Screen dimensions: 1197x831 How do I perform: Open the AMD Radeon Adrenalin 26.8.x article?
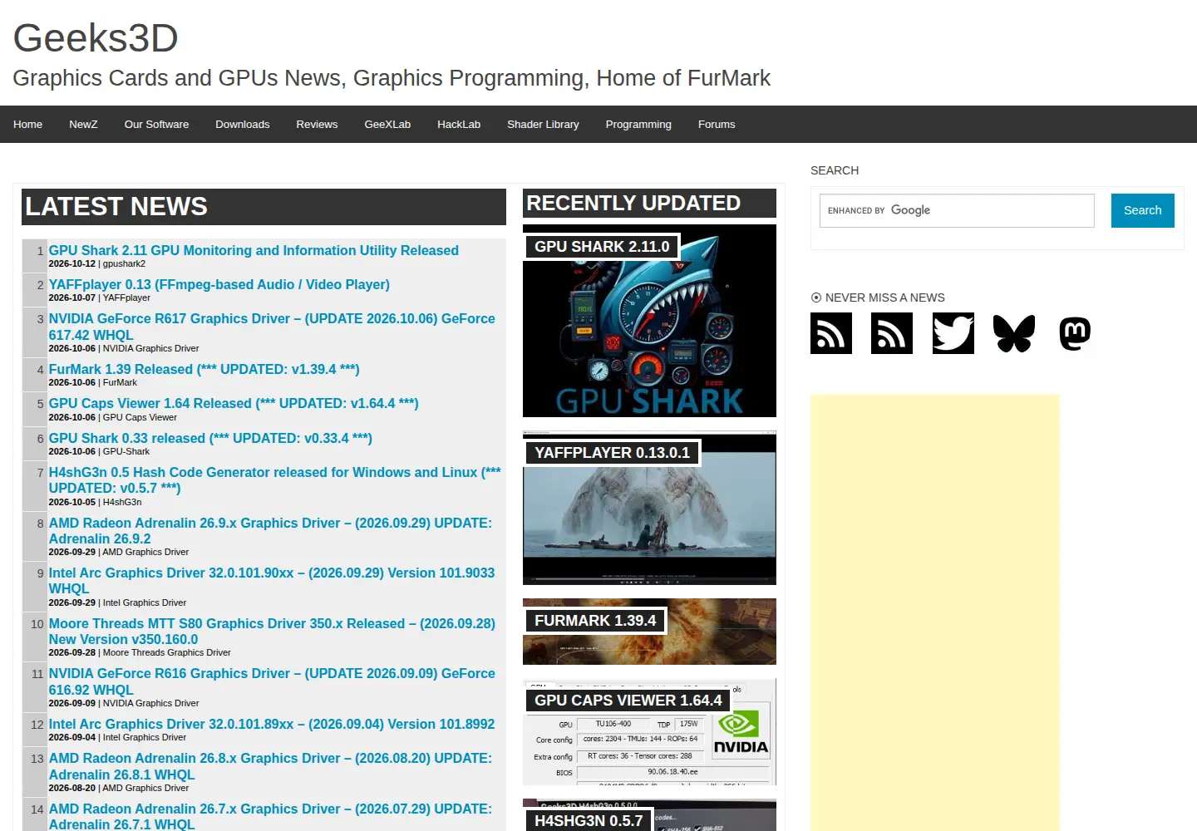[270, 766]
